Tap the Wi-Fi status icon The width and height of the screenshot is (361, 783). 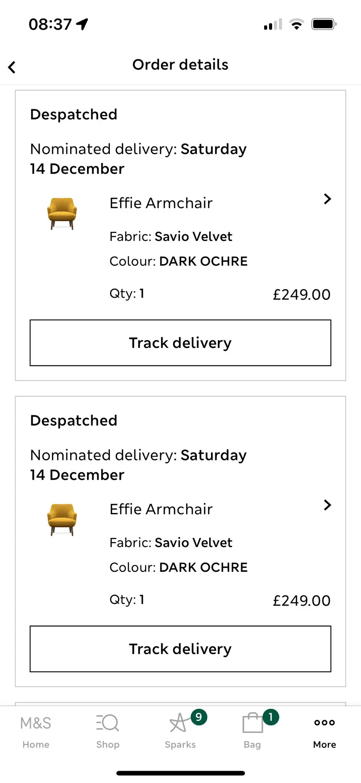(297, 24)
